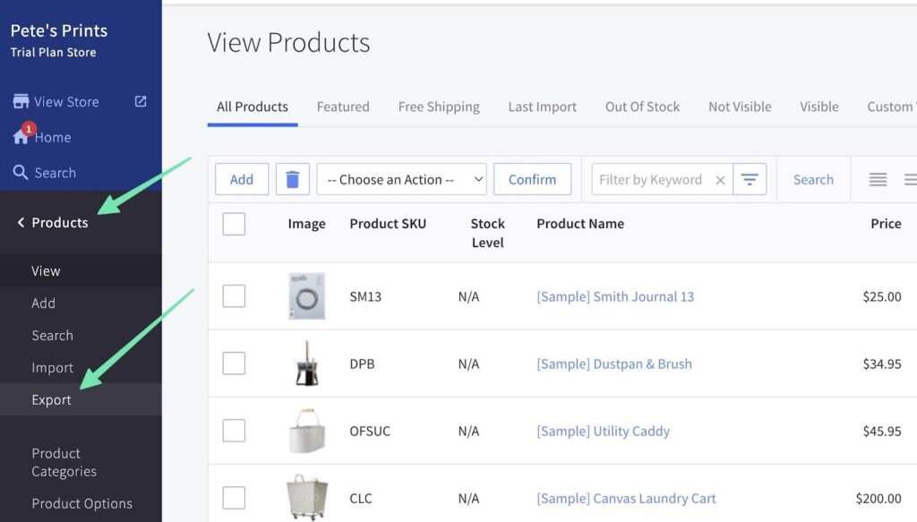Collapse the Products menu chevron
This screenshot has width=917, height=522.
[21, 223]
